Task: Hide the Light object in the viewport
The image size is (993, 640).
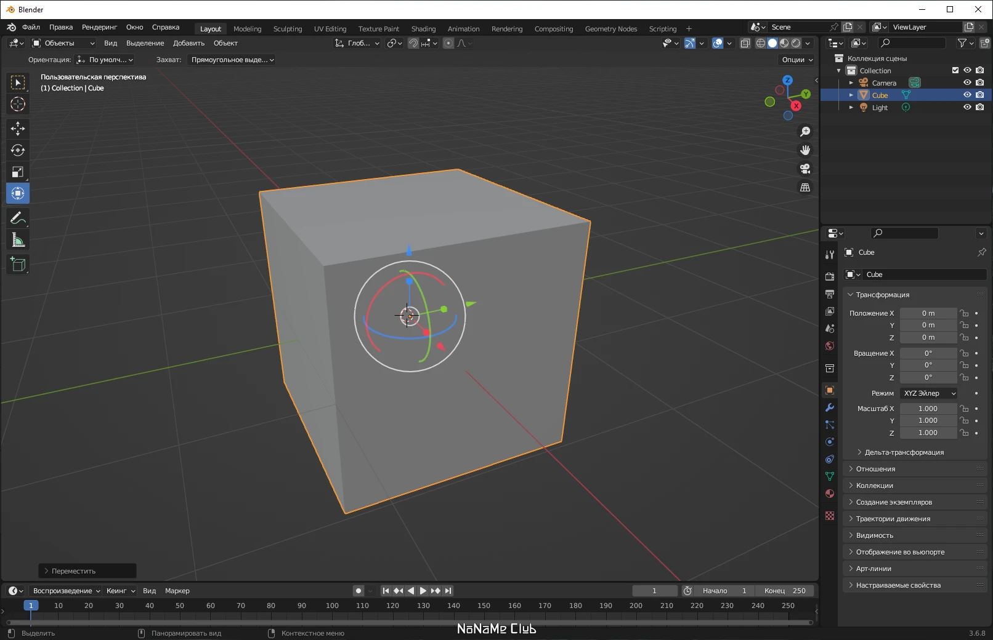Action: [x=967, y=107]
